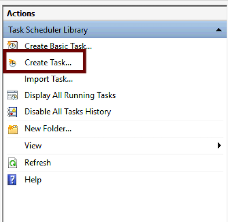Open the View menu entry
This screenshot has width=228, height=222.
(x=33, y=145)
